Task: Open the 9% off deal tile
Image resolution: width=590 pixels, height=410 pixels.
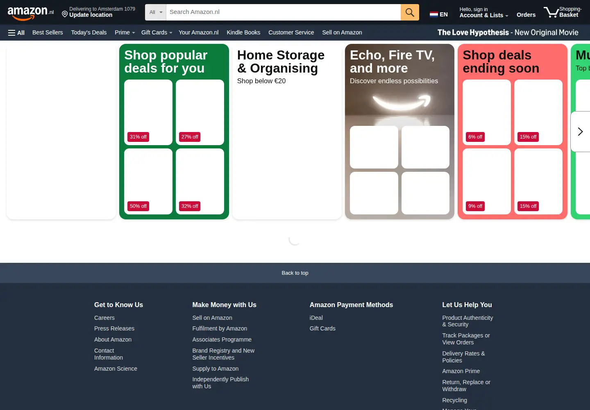Action: tap(487, 182)
